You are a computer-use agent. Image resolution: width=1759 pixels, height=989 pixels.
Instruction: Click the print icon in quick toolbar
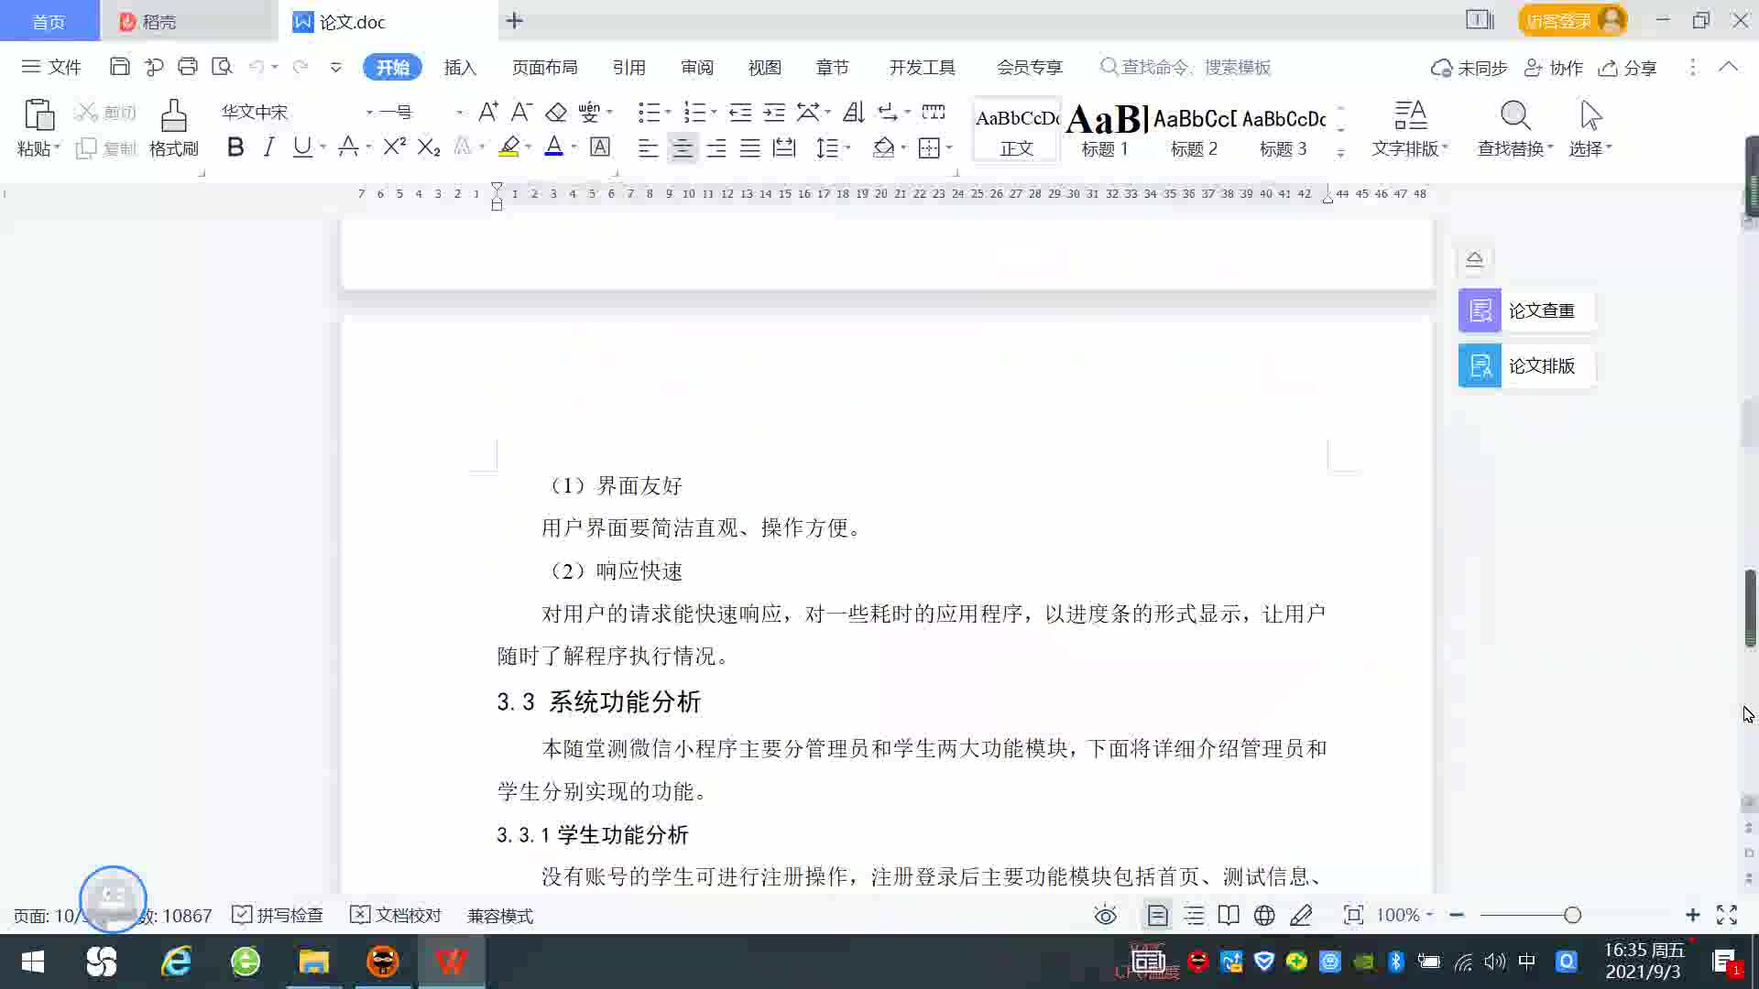(188, 67)
